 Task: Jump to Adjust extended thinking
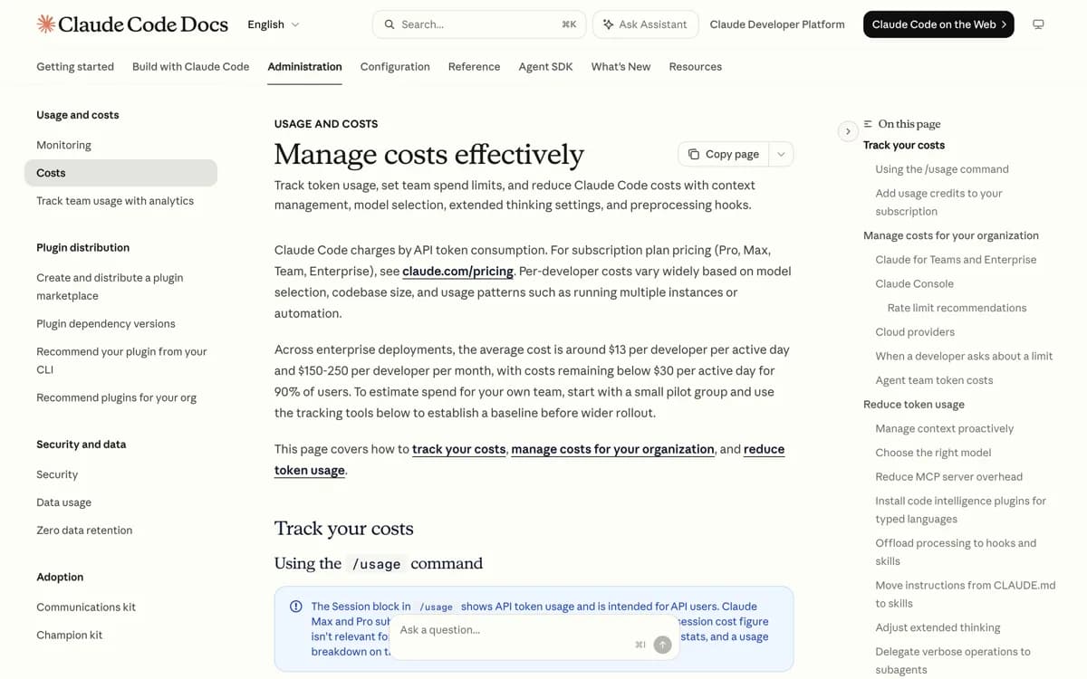[938, 627]
